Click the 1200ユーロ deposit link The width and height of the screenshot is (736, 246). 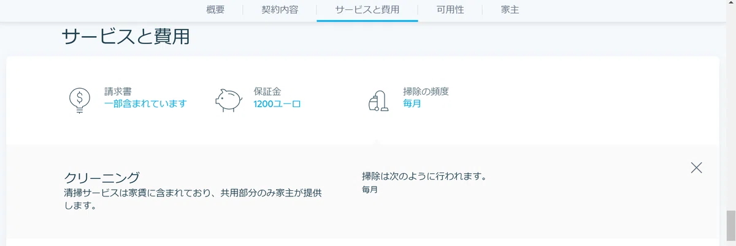[277, 103]
